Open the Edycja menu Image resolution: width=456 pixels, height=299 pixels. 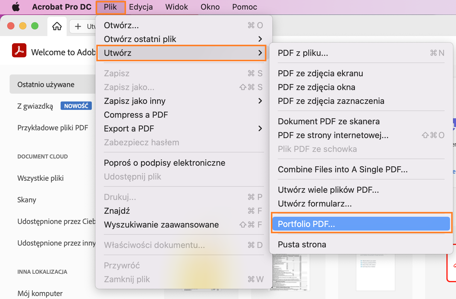coord(141,7)
